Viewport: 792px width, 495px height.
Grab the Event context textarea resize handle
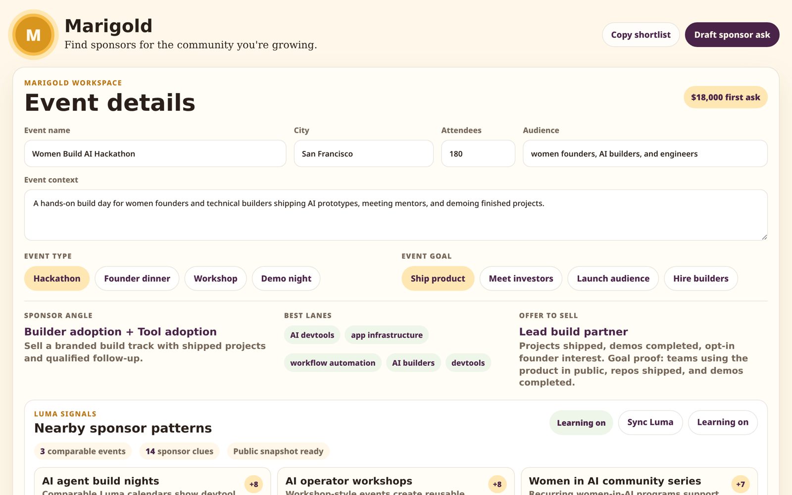point(764,237)
